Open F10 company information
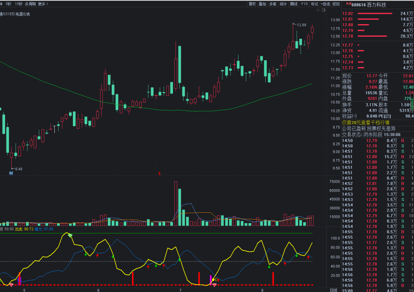Screen dimensions: 414x292 304,4
